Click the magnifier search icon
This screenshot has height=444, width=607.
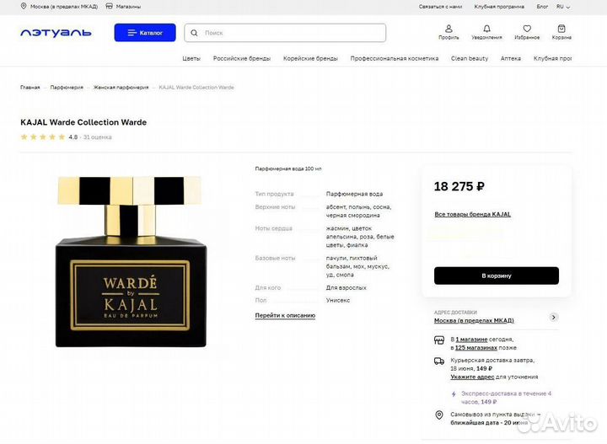195,33
